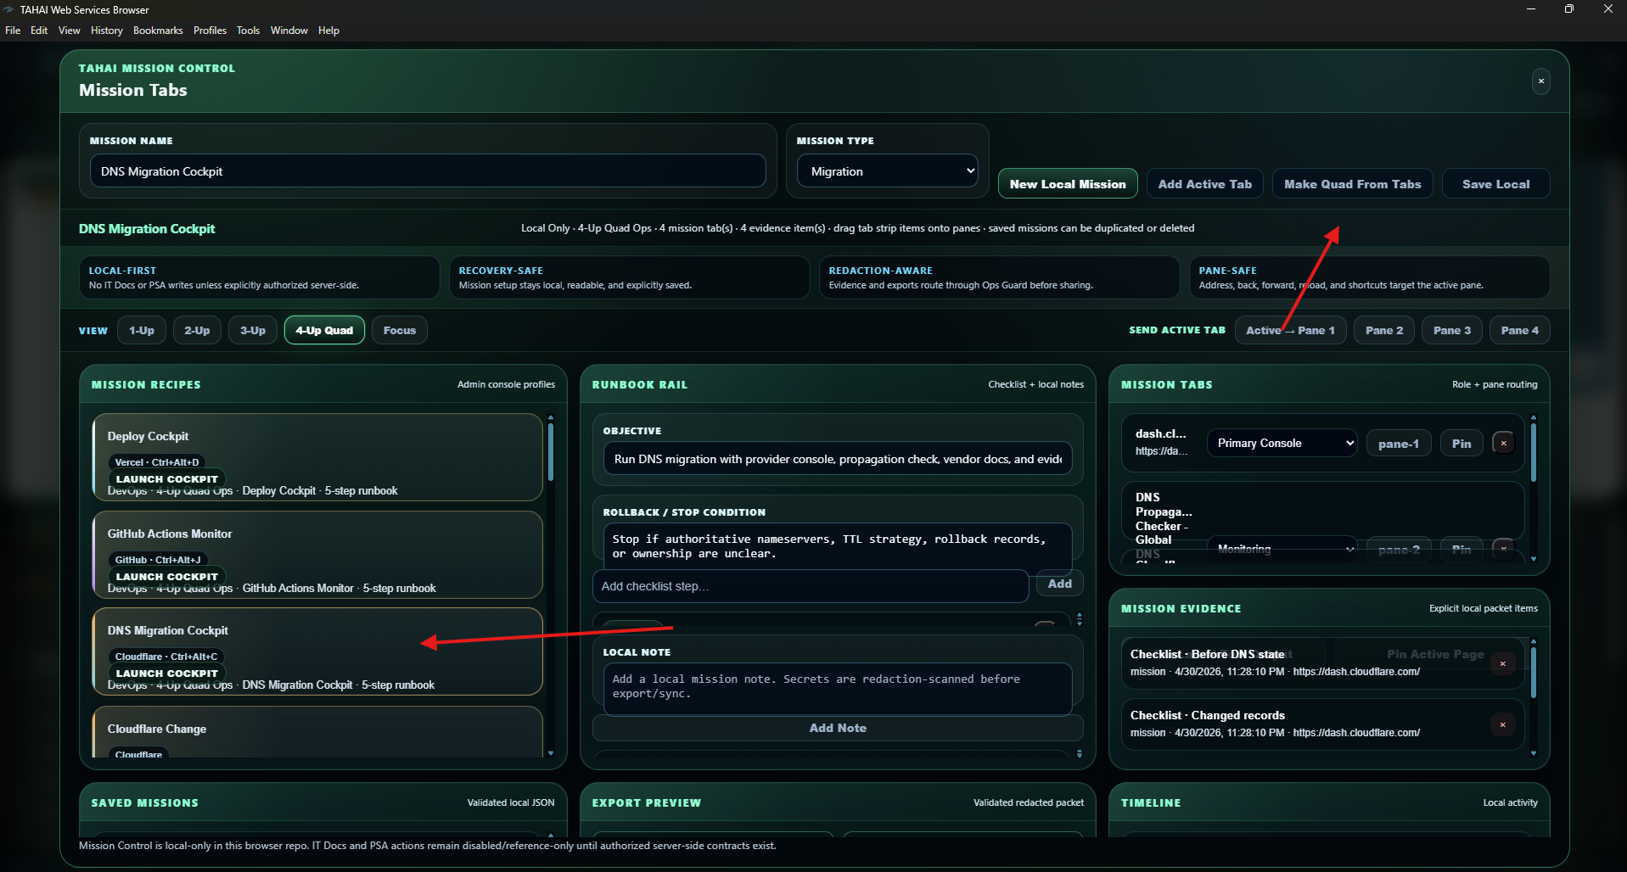Delete the Checklist Changed records evidence
The image size is (1627, 872).
coord(1502,724)
